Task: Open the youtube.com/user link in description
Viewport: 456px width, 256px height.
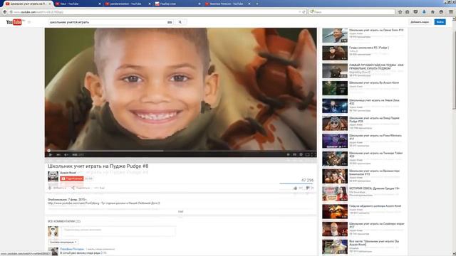Action: (73, 203)
